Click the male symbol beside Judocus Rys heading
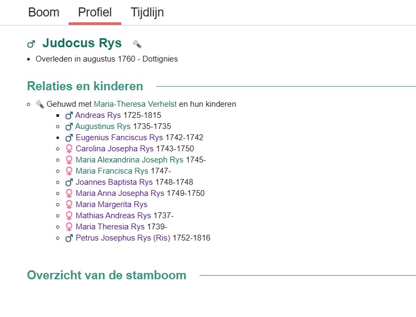The height and width of the screenshot is (317, 416). 31,44
